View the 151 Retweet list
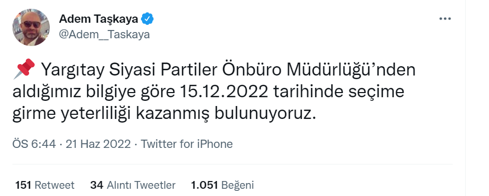This screenshot has width=489, height=196. coord(45,185)
